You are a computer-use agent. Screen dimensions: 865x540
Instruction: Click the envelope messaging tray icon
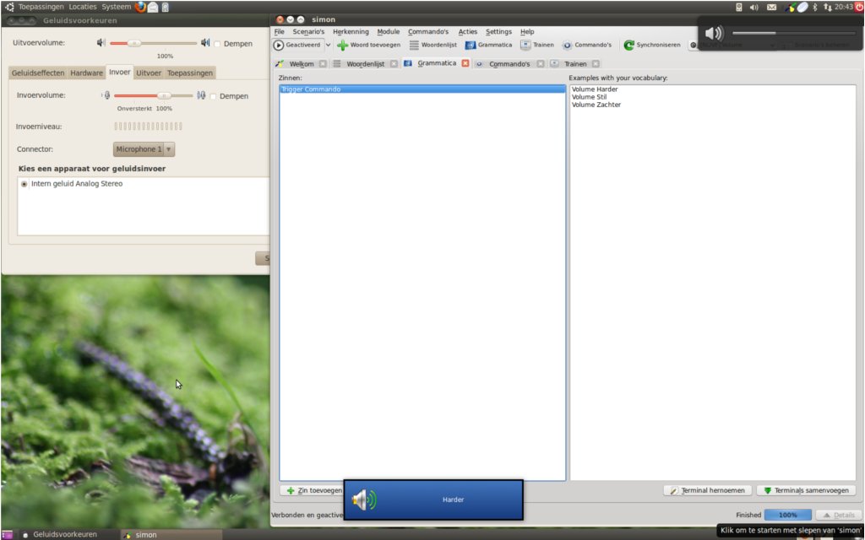click(772, 7)
